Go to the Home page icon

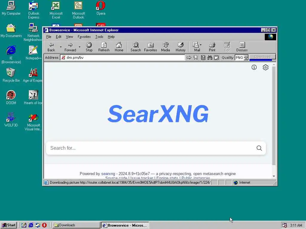pyautogui.click(x=119, y=47)
